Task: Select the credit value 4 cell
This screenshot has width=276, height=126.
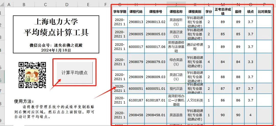Action: [x=209, y=62]
